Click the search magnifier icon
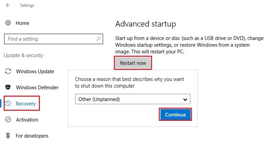The image size is (269, 144). (x=98, y=39)
